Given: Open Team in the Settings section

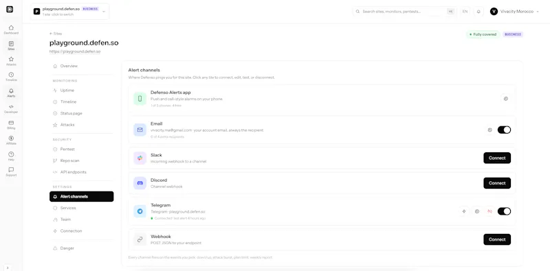Looking at the screenshot, I should [x=81, y=220].
